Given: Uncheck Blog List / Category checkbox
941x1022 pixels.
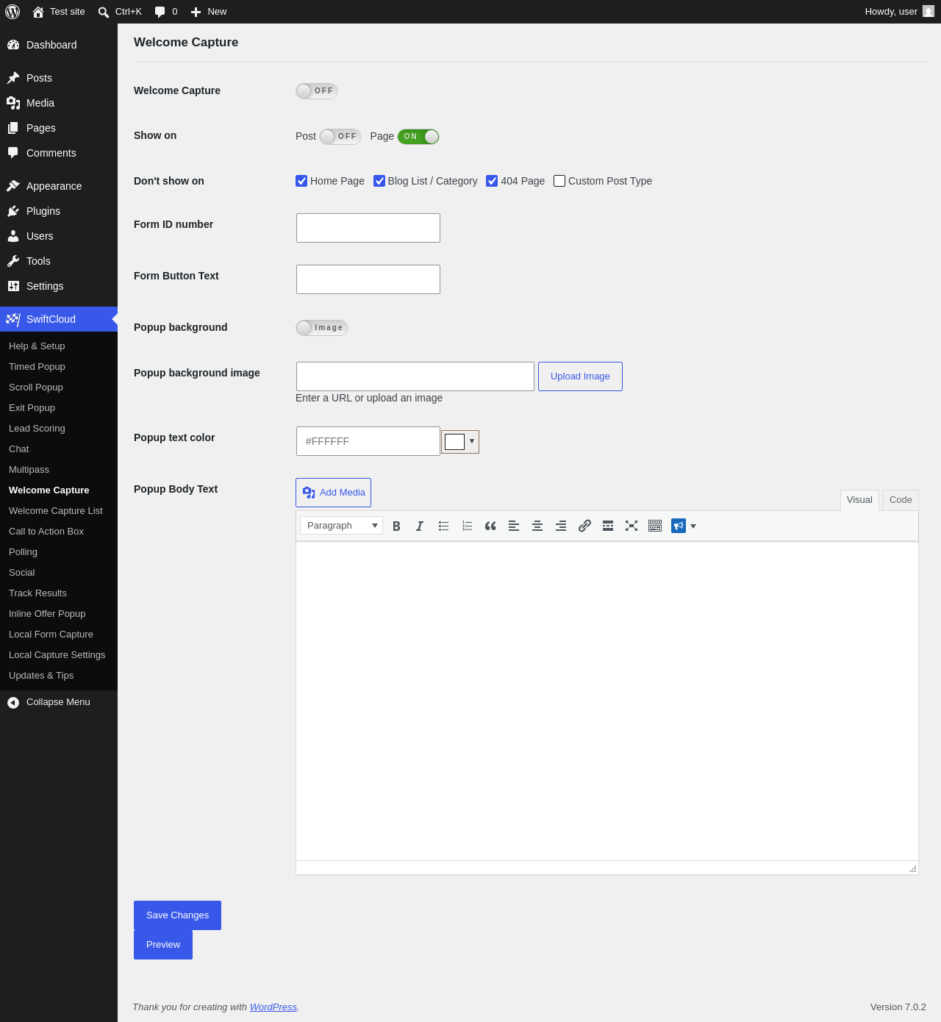Looking at the screenshot, I should pyautogui.click(x=379, y=181).
